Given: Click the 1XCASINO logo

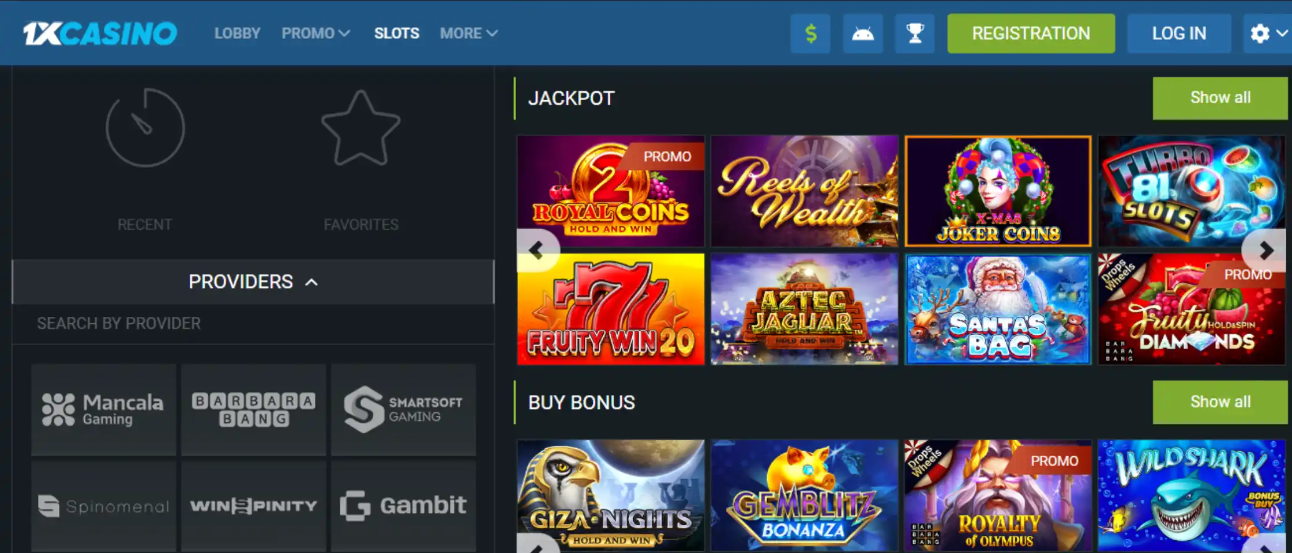Looking at the screenshot, I should pos(100,33).
